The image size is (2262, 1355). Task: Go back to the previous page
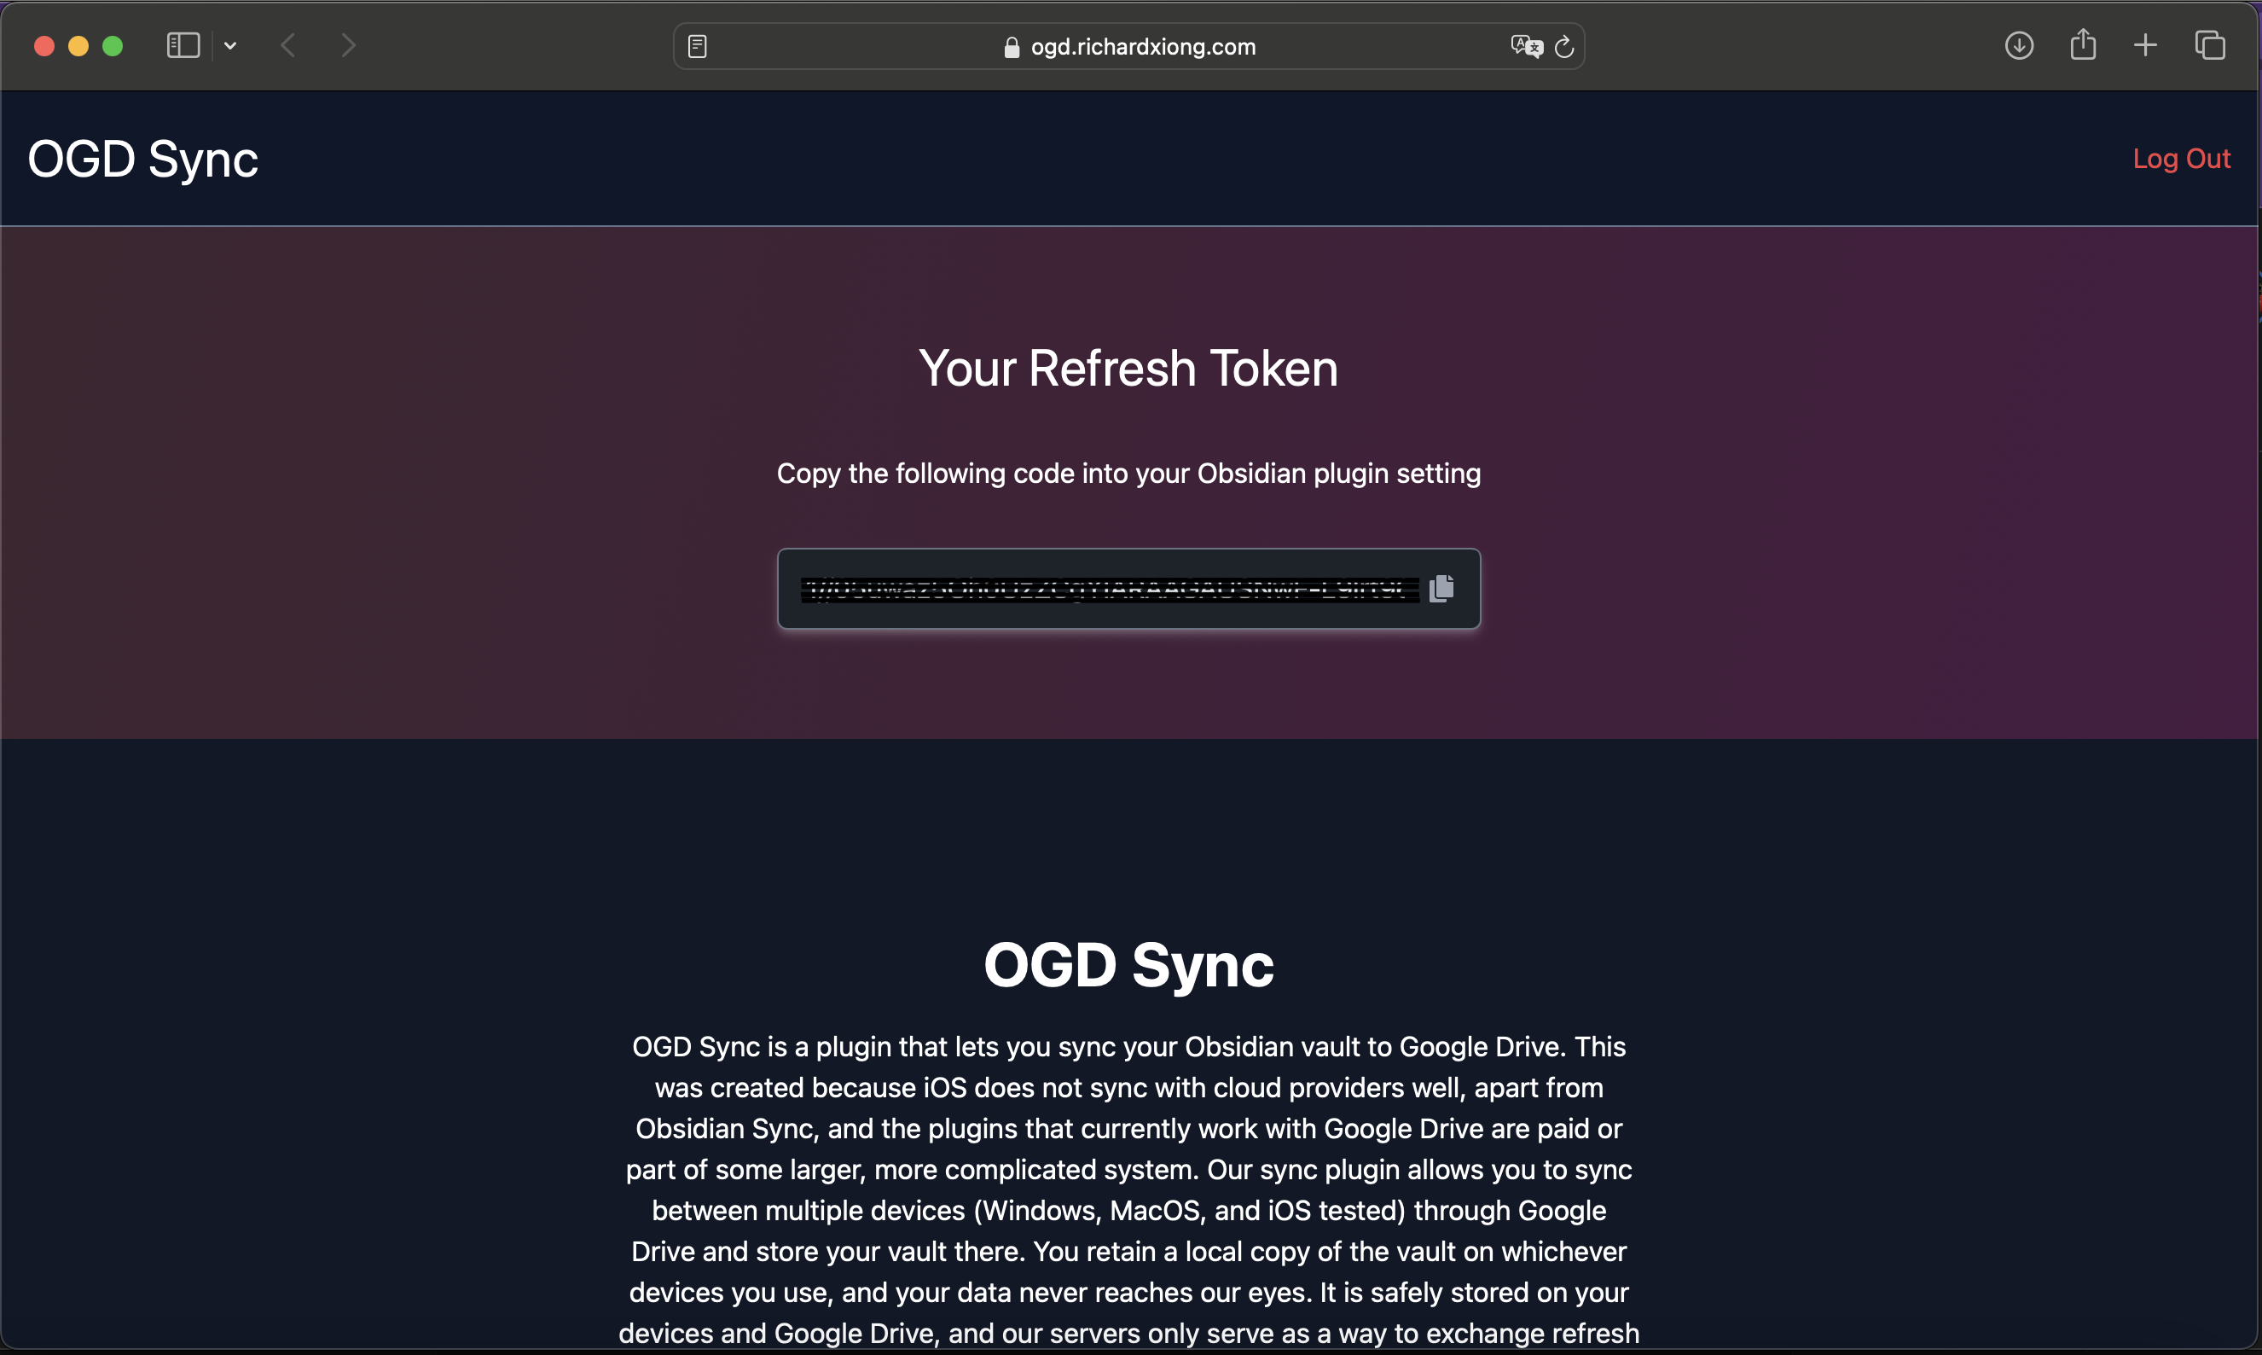(x=288, y=46)
